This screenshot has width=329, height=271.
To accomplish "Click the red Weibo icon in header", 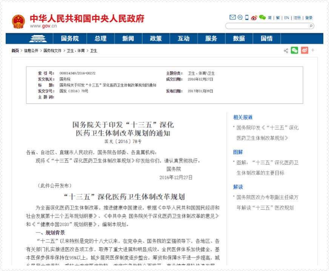I will [254, 18].
